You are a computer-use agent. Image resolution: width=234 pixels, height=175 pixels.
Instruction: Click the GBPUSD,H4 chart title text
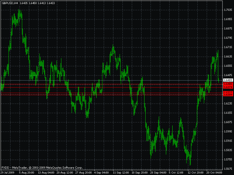[x=10, y=3]
